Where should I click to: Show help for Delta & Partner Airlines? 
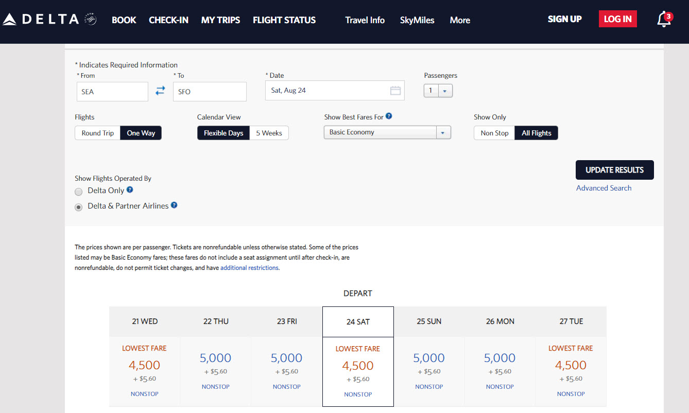(174, 205)
